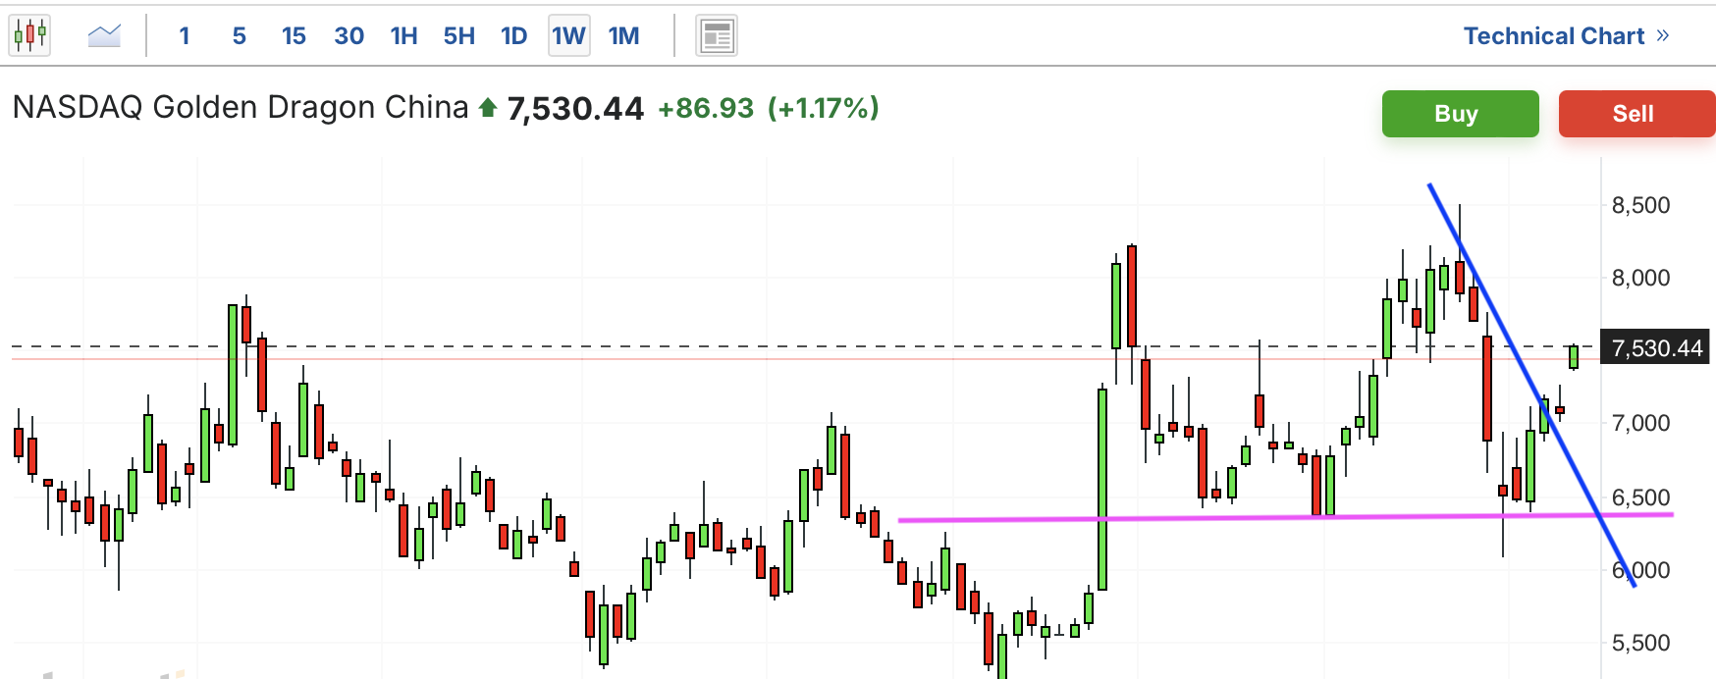The width and height of the screenshot is (1716, 679).
Task: Click the 7,000 axis label
Action: (1640, 423)
